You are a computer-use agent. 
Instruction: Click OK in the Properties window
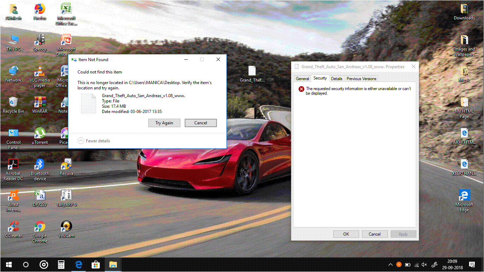[346, 234]
